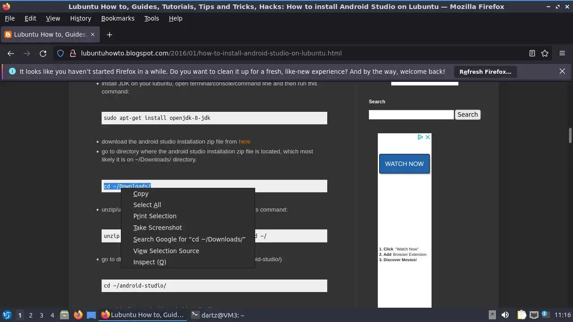Screen dimensions: 573x322
Task: Click the AdChoices triangle icon
Action: pyautogui.click(x=420, y=137)
